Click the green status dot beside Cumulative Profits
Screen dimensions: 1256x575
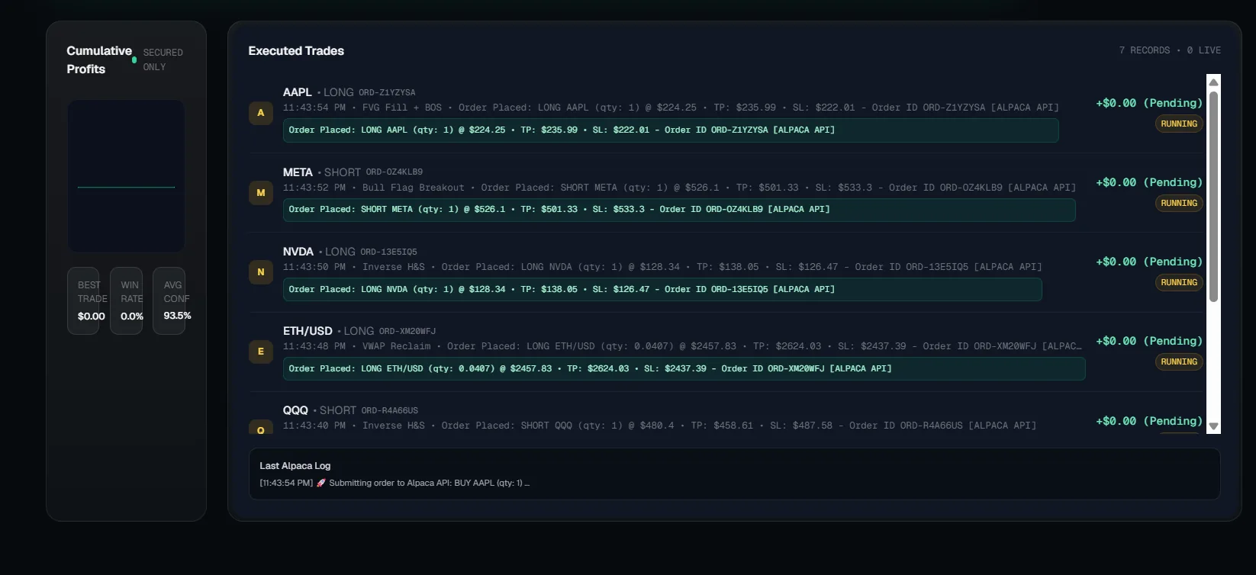[134, 59]
